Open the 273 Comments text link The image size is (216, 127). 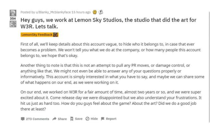(37, 119)
